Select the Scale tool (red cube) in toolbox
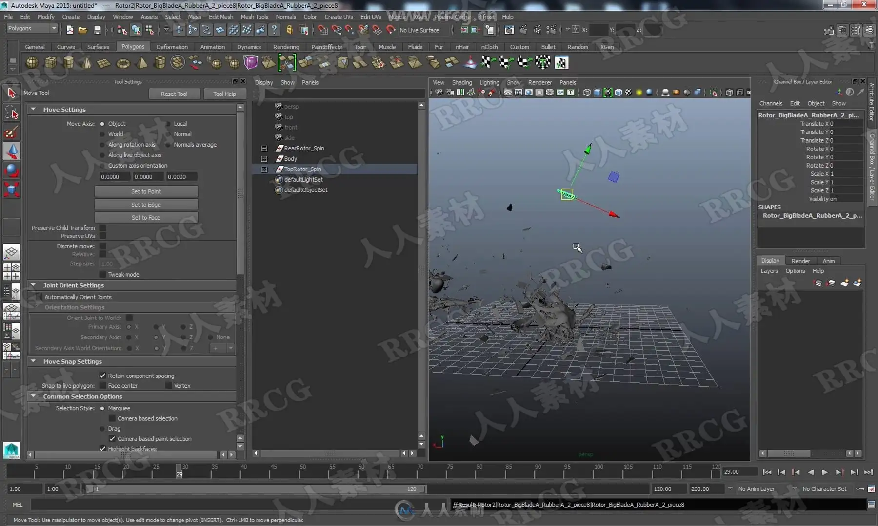Image resolution: width=878 pixels, height=526 pixels. (11, 189)
